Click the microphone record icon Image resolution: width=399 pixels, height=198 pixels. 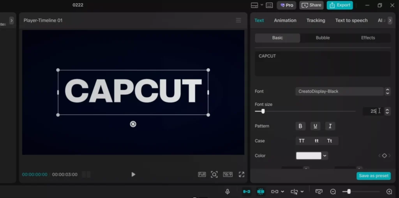(x=228, y=192)
